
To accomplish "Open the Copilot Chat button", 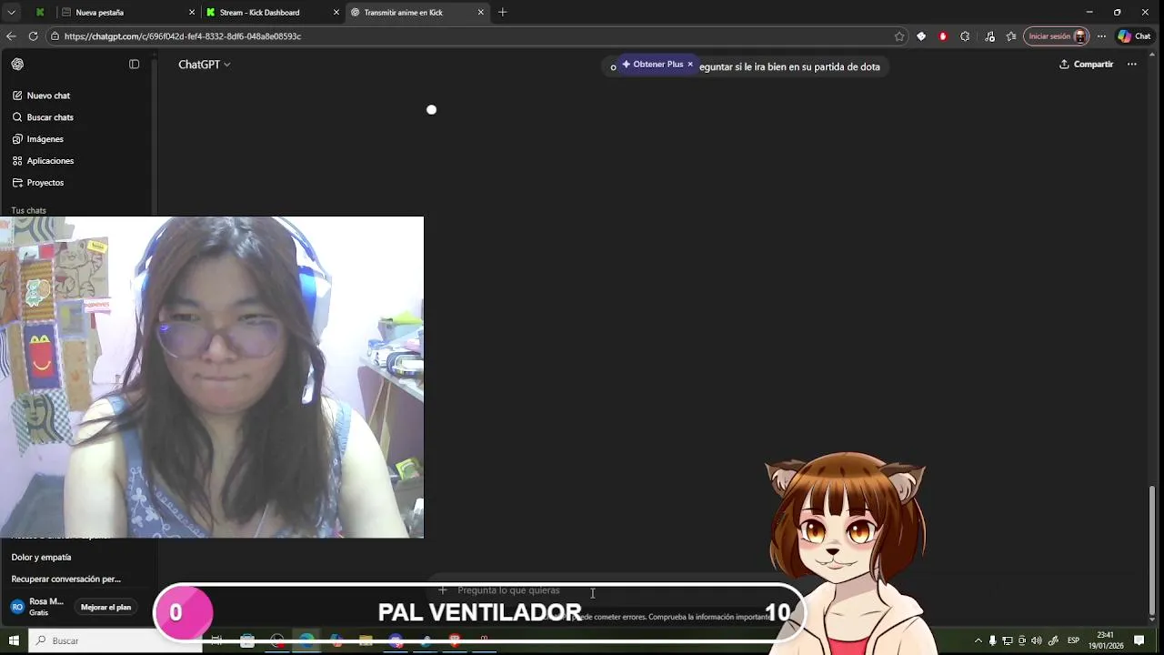I will click(1134, 36).
